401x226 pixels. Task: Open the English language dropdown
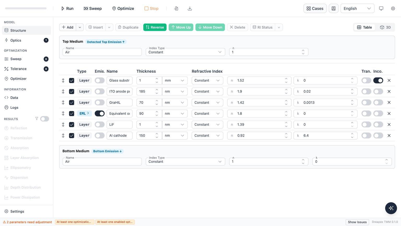[x=357, y=9]
